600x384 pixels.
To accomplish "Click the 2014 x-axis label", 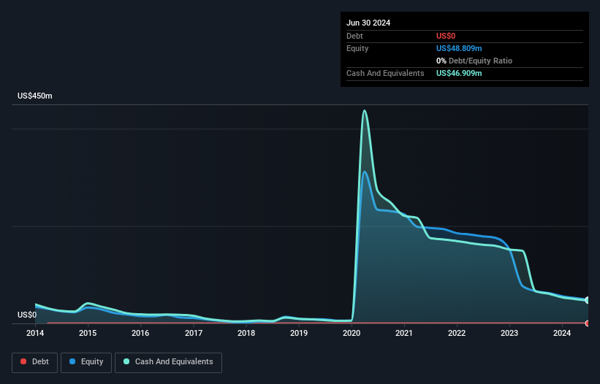I will tap(35, 333).
